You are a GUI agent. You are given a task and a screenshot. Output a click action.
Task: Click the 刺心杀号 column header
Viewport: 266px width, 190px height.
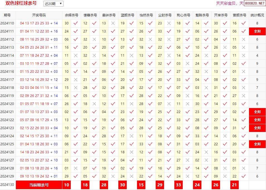point(184,15)
